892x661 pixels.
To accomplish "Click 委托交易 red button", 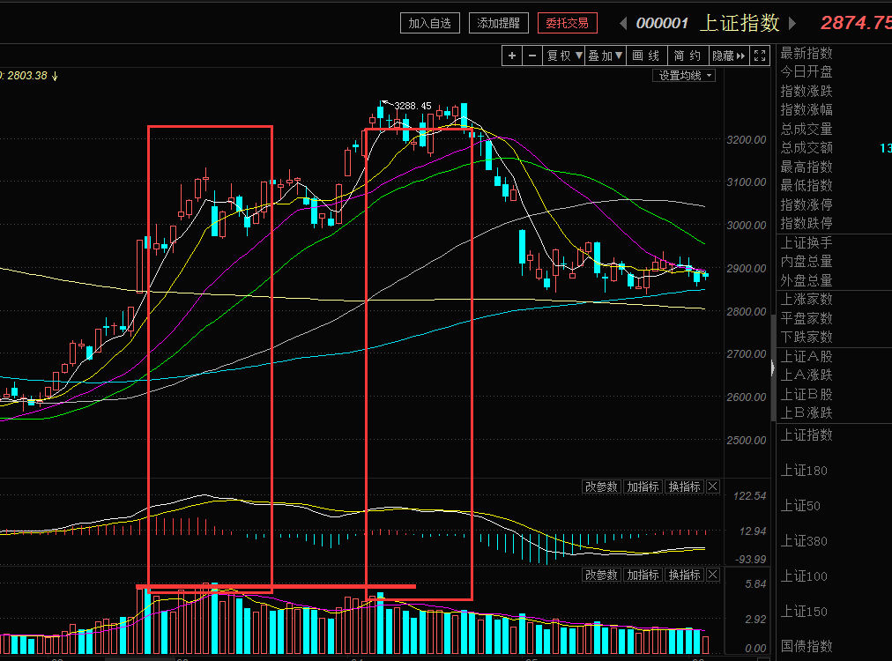I will pos(567,23).
